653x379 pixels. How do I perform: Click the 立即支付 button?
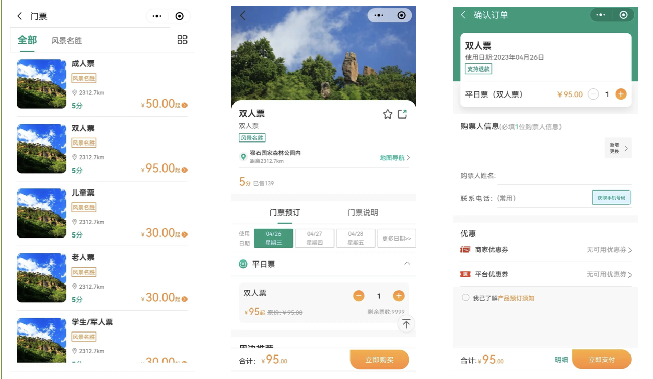[601, 360]
